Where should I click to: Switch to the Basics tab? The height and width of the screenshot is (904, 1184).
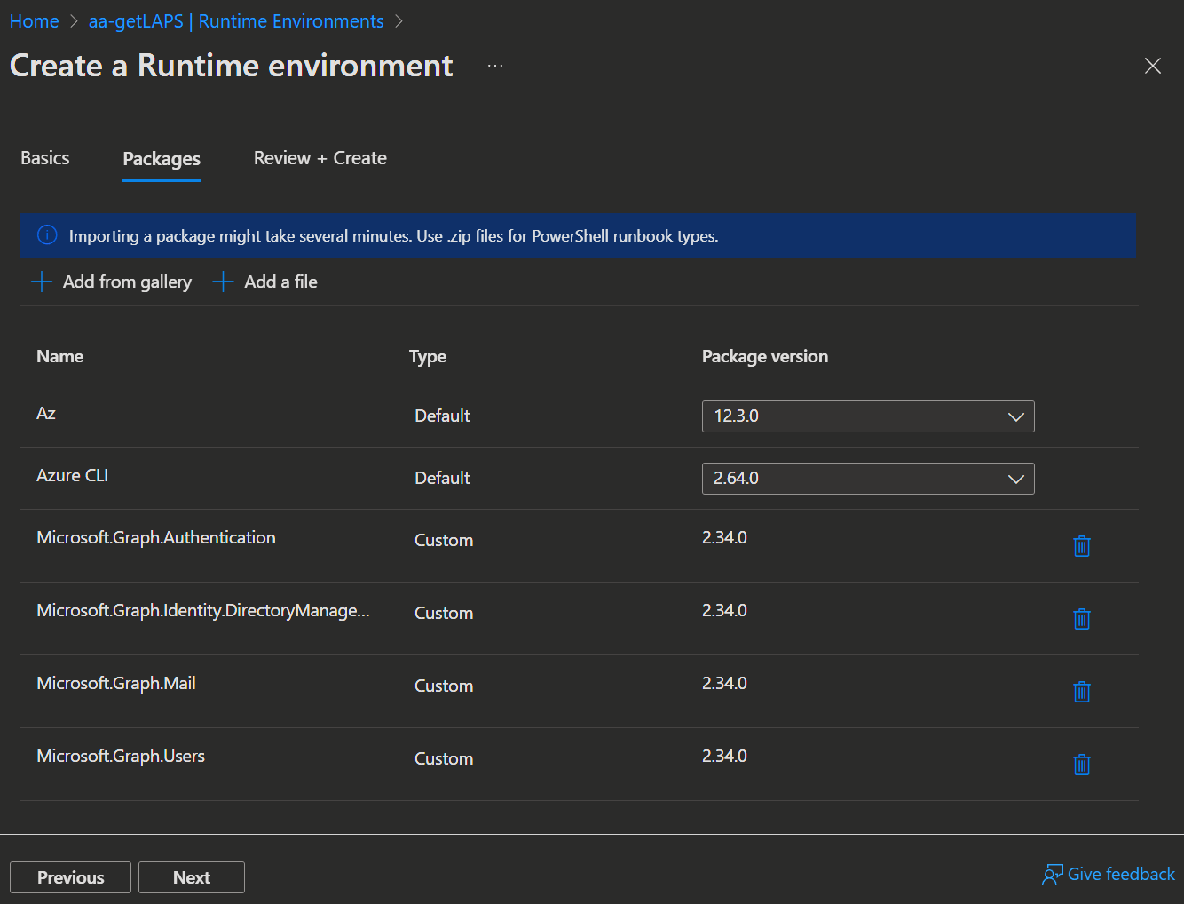pos(45,158)
